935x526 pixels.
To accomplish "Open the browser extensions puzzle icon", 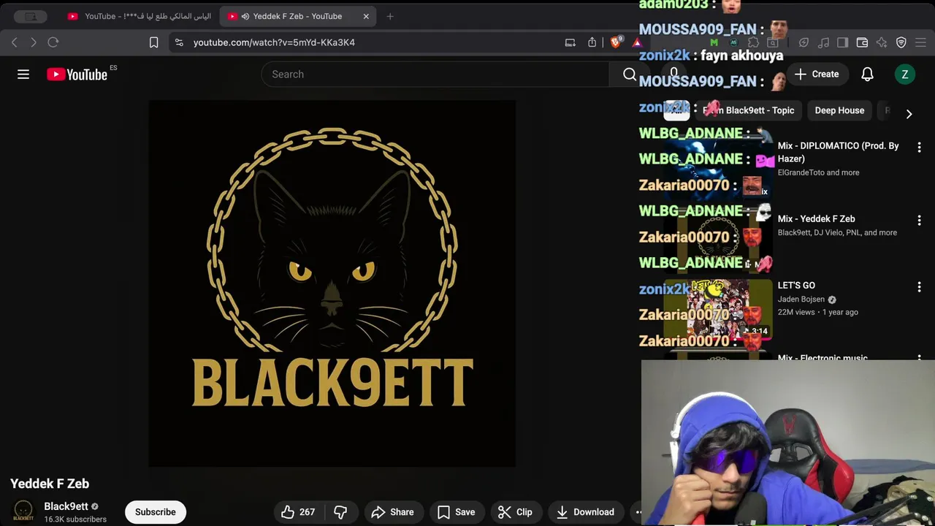I will point(753,42).
